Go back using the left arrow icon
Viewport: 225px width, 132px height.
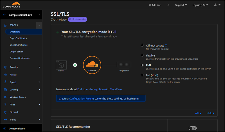tap(4, 15)
